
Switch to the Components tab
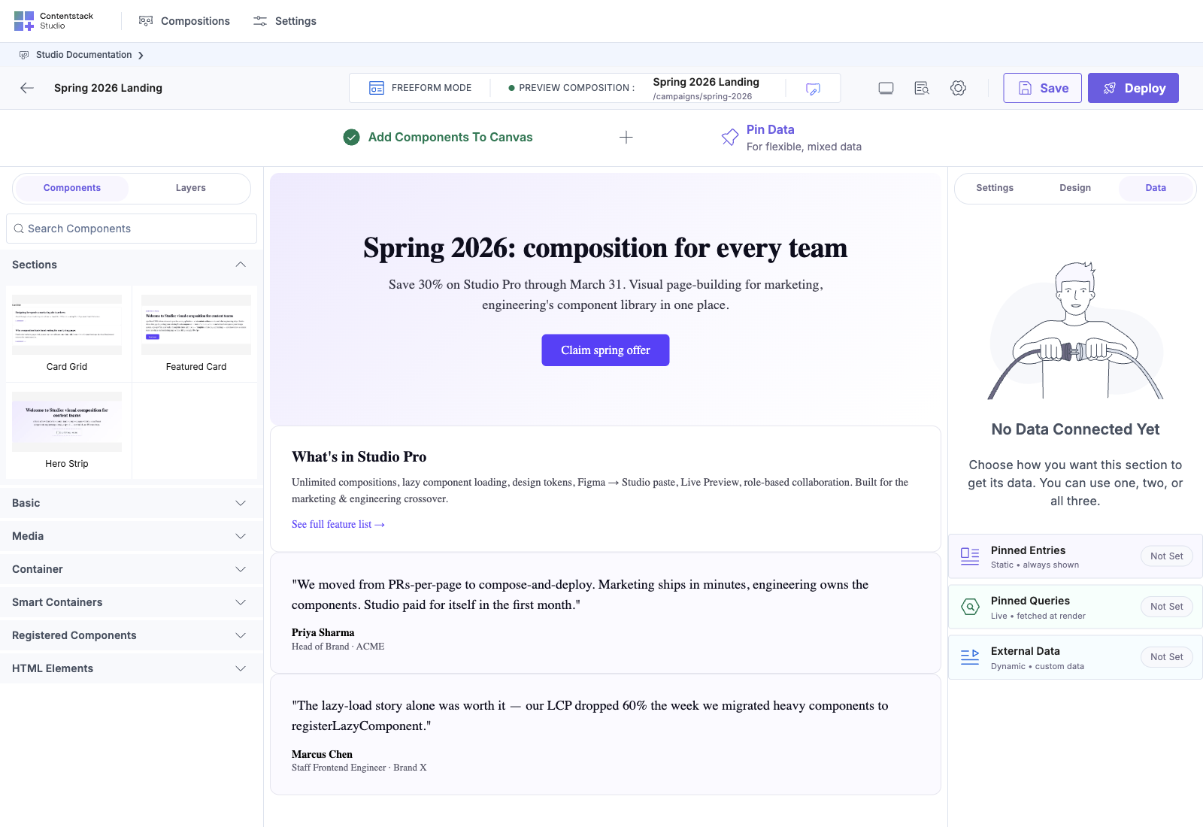[72, 188]
